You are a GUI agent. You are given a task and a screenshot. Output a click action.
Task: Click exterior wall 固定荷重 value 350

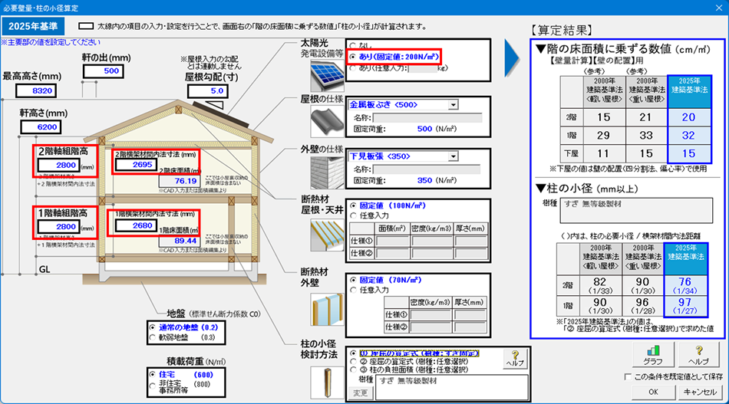tap(424, 181)
